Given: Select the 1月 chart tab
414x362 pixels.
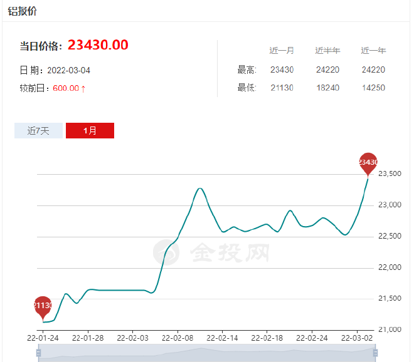Looking at the screenshot, I should point(90,130).
